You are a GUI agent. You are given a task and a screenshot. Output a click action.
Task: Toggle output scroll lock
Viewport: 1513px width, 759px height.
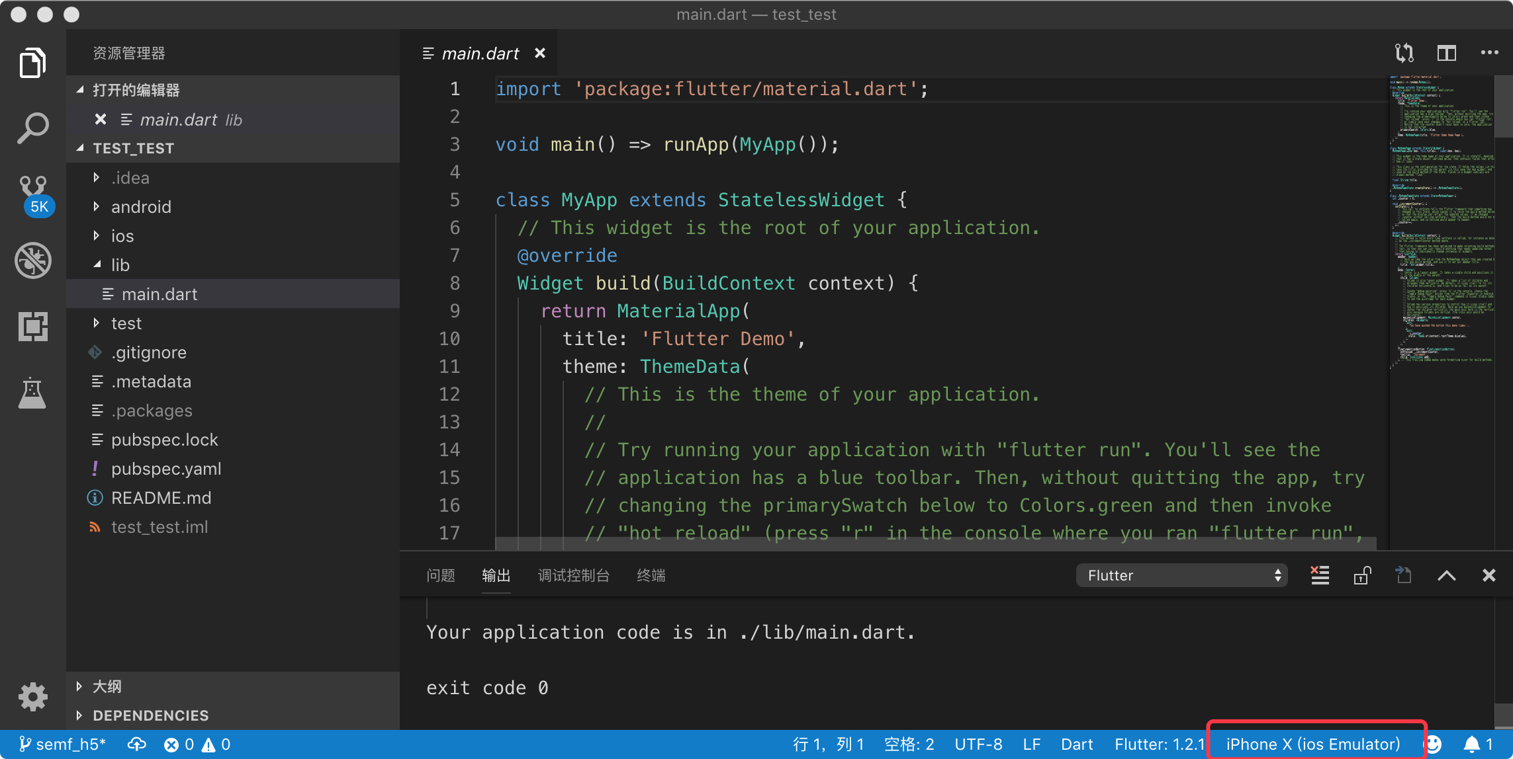pyautogui.click(x=1362, y=575)
